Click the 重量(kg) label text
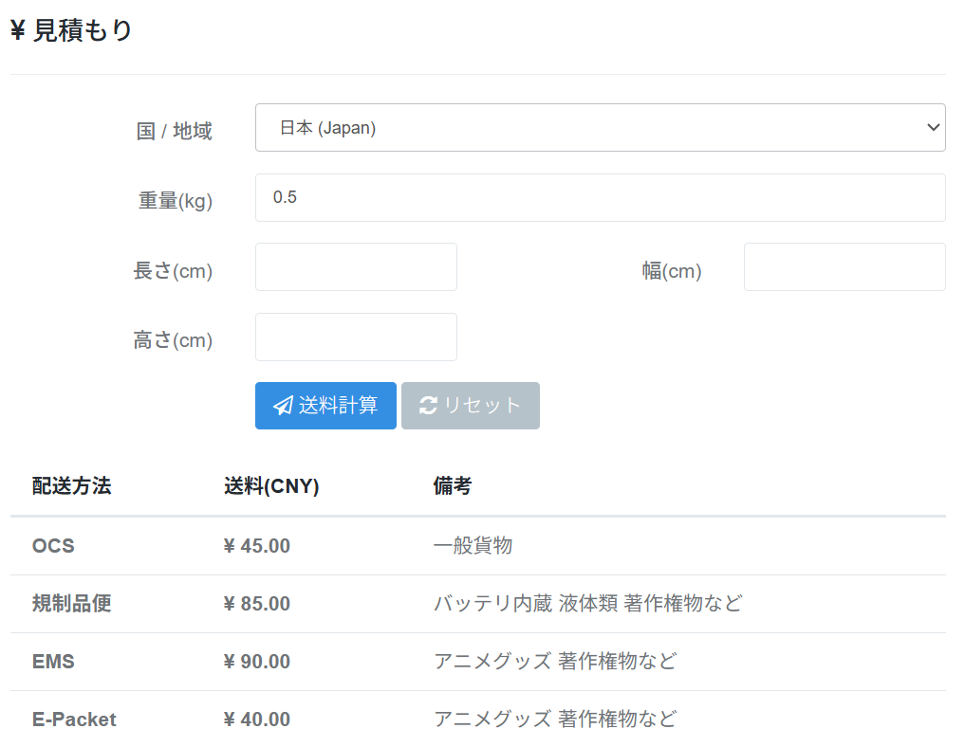The height and width of the screenshot is (747, 965). 176,201
